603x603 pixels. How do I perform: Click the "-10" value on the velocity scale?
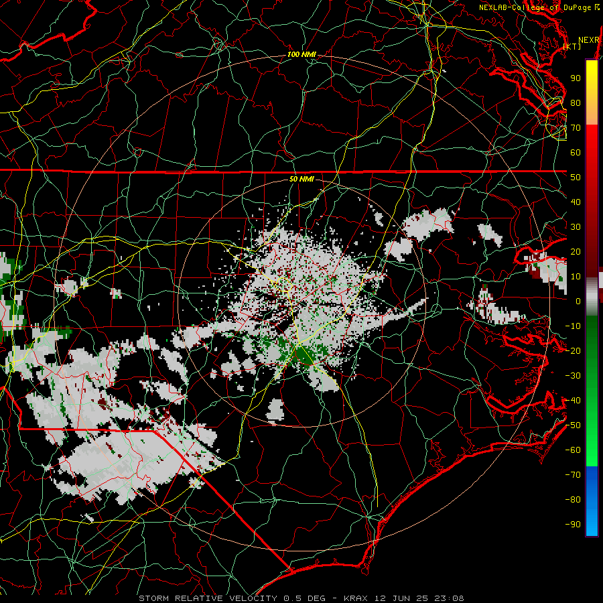(x=573, y=326)
